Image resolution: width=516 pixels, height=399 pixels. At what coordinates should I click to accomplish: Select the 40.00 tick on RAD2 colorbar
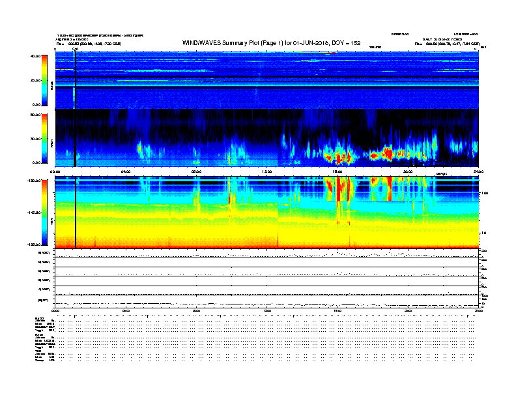click(x=35, y=56)
